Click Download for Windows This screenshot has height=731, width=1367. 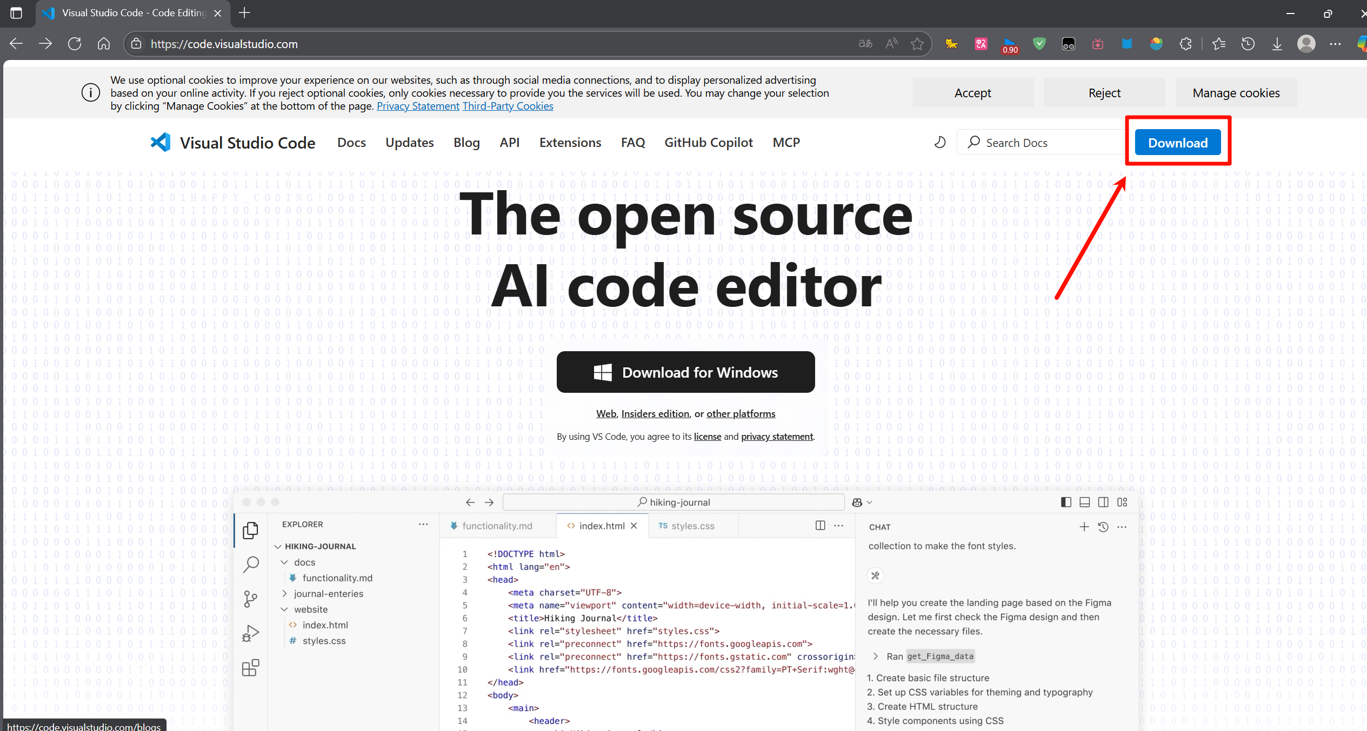click(686, 372)
